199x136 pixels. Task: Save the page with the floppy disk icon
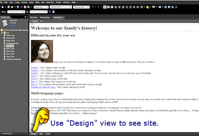click(x=18, y=7)
